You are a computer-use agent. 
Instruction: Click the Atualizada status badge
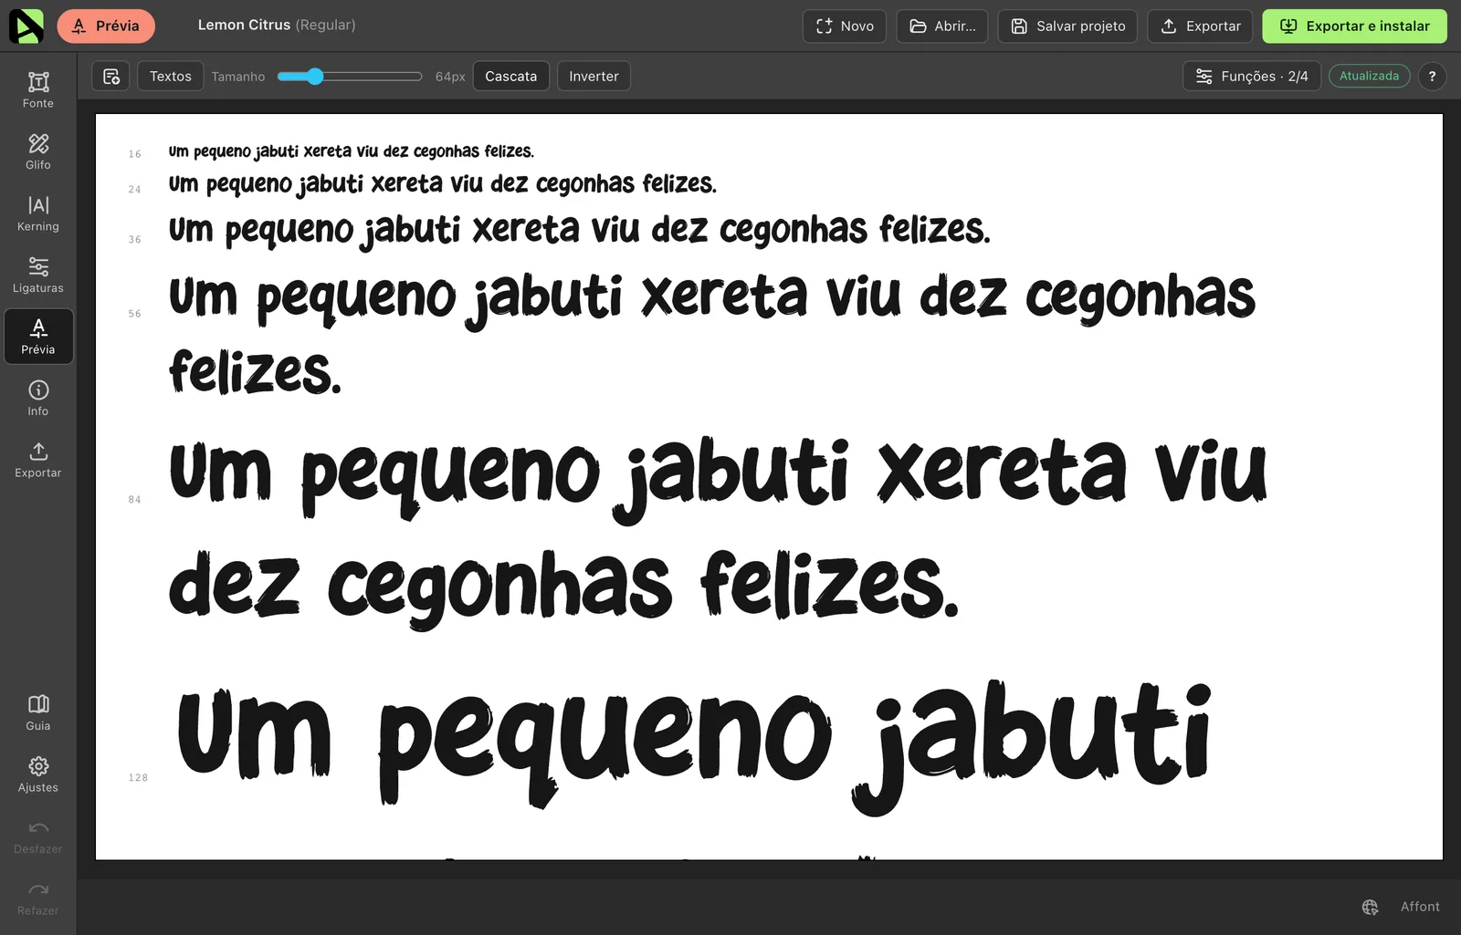click(1369, 77)
